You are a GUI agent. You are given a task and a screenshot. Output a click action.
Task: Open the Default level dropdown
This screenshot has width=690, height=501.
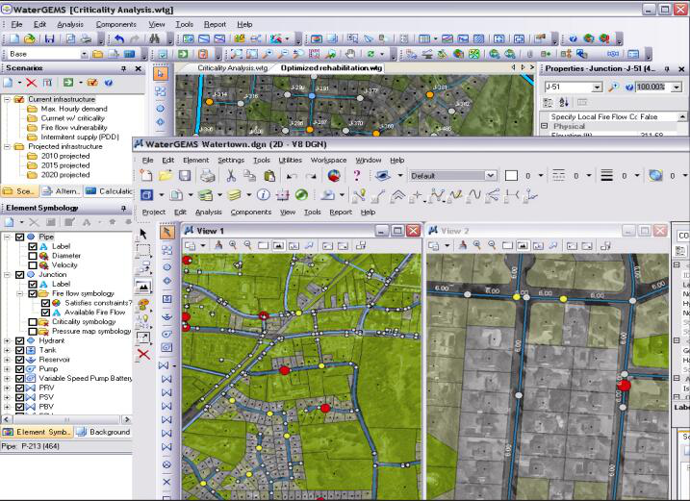coord(490,176)
